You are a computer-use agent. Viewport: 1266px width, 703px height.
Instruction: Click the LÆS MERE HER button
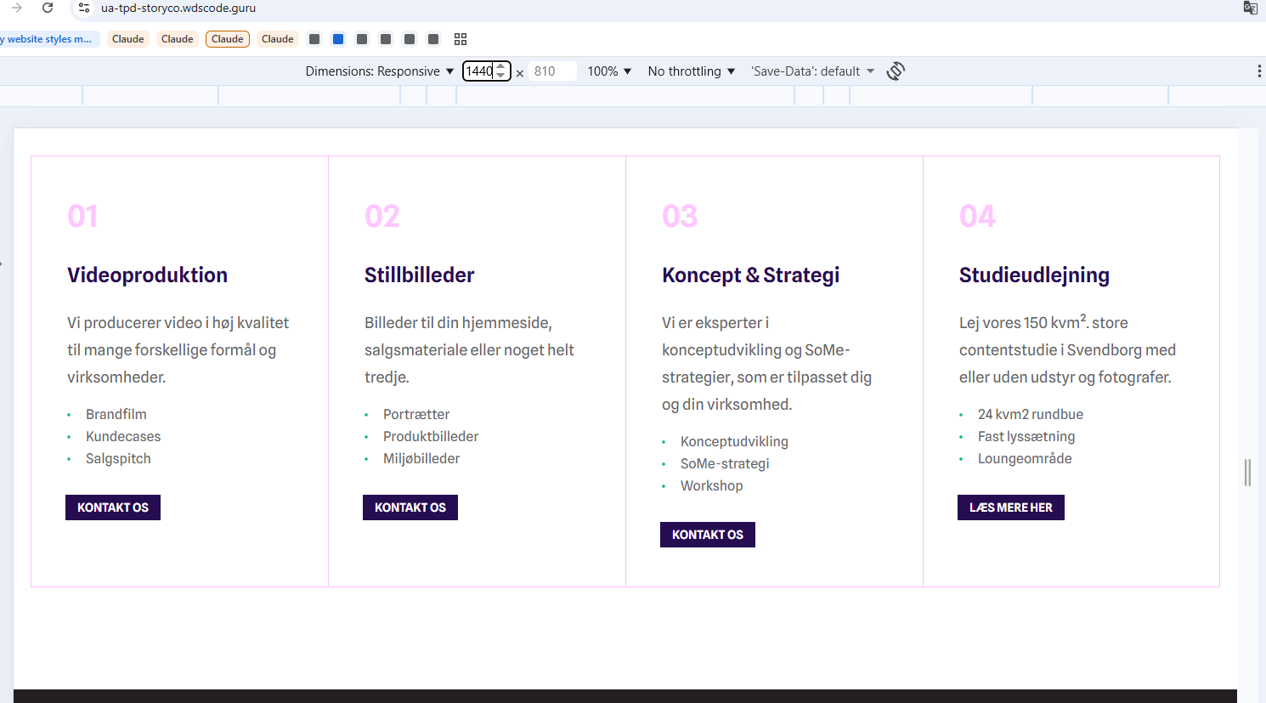click(x=1011, y=507)
